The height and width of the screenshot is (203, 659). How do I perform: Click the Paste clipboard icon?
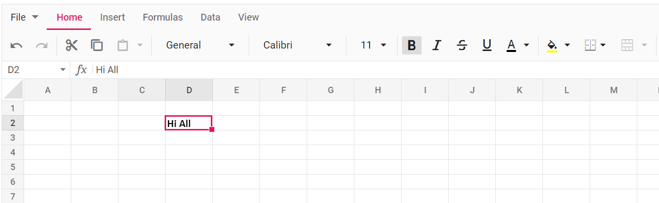pos(122,45)
